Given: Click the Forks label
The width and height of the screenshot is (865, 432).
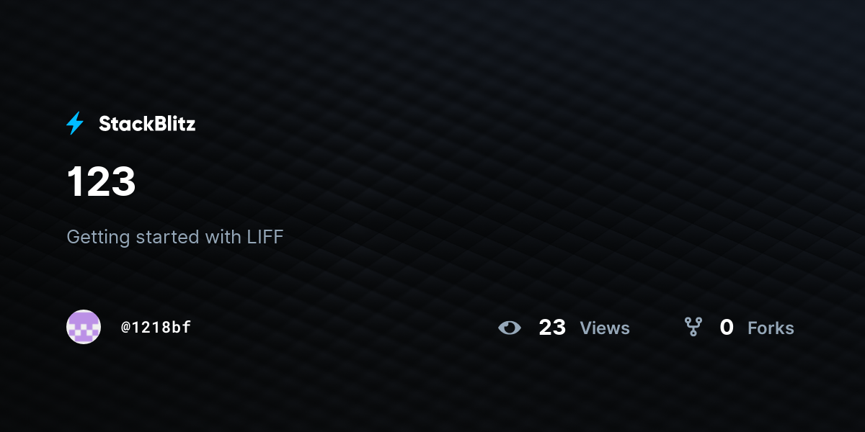Looking at the screenshot, I should (x=771, y=328).
